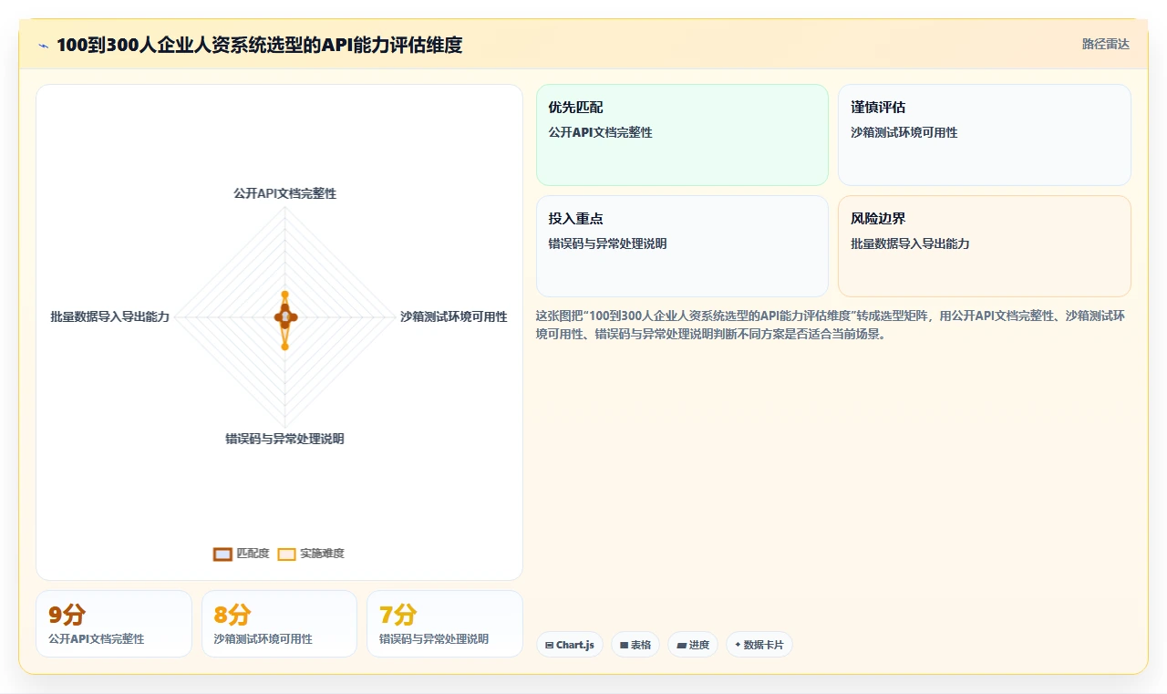The width and height of the screenshot is (1167, 694).
Task: Select the 进度 tag chip
Action: tap(693, 645)
